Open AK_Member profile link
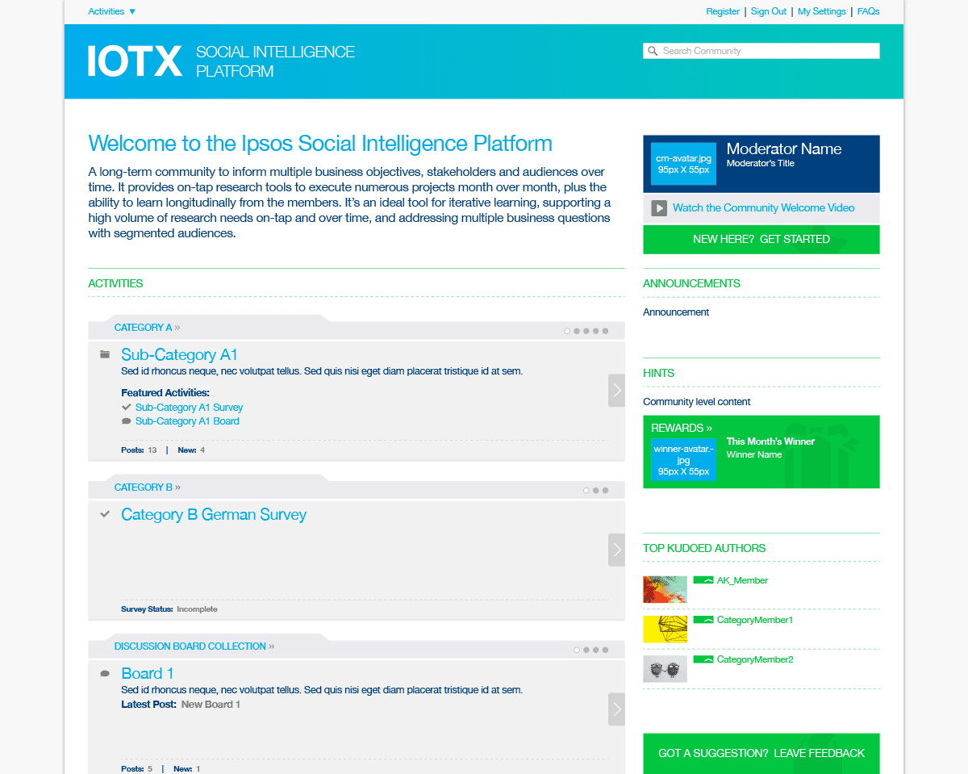968x774 pixels. pyautogui.click(x=742, y=580)
